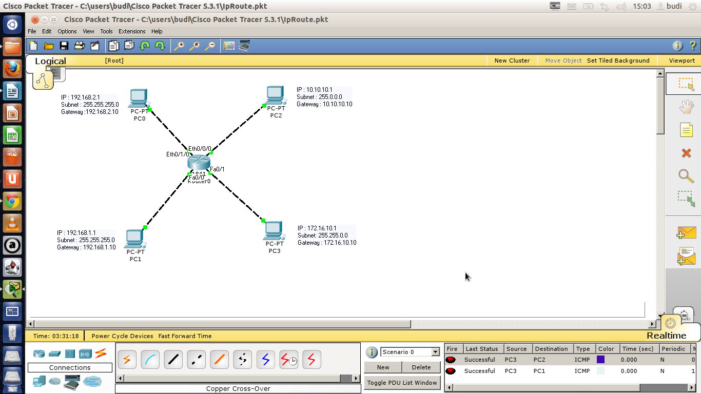The image size is (701, 394).
Task: Pick the light-blue Console cable
Action: pos(150,360)
